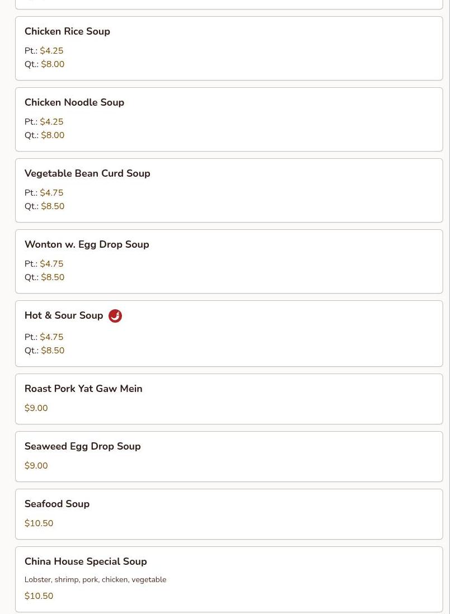Select Chicken Noodle Soup title

point(74,102)
